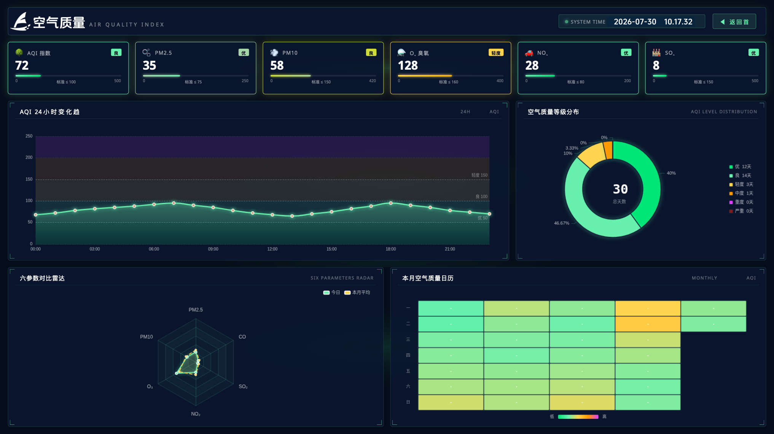This screenshot has height=434, width=774.
Task: Toggle the 今日 radar legend
Action: [x=331, y=292]
